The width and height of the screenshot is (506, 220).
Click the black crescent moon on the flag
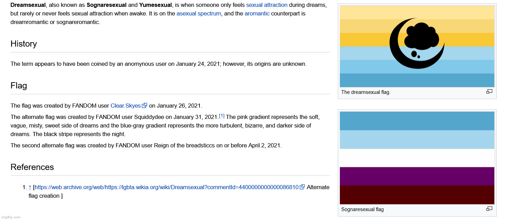pos(398,55)
